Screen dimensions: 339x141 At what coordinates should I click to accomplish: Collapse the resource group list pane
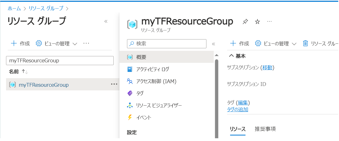click(x=106, y=21)
